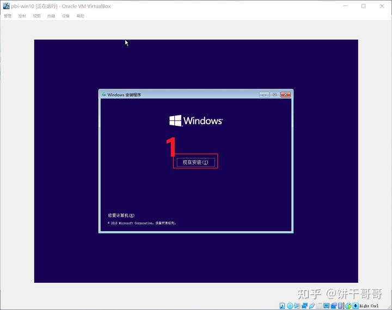Click recording icon in status bar
392x310 pixels.
(x=334, y=306)
